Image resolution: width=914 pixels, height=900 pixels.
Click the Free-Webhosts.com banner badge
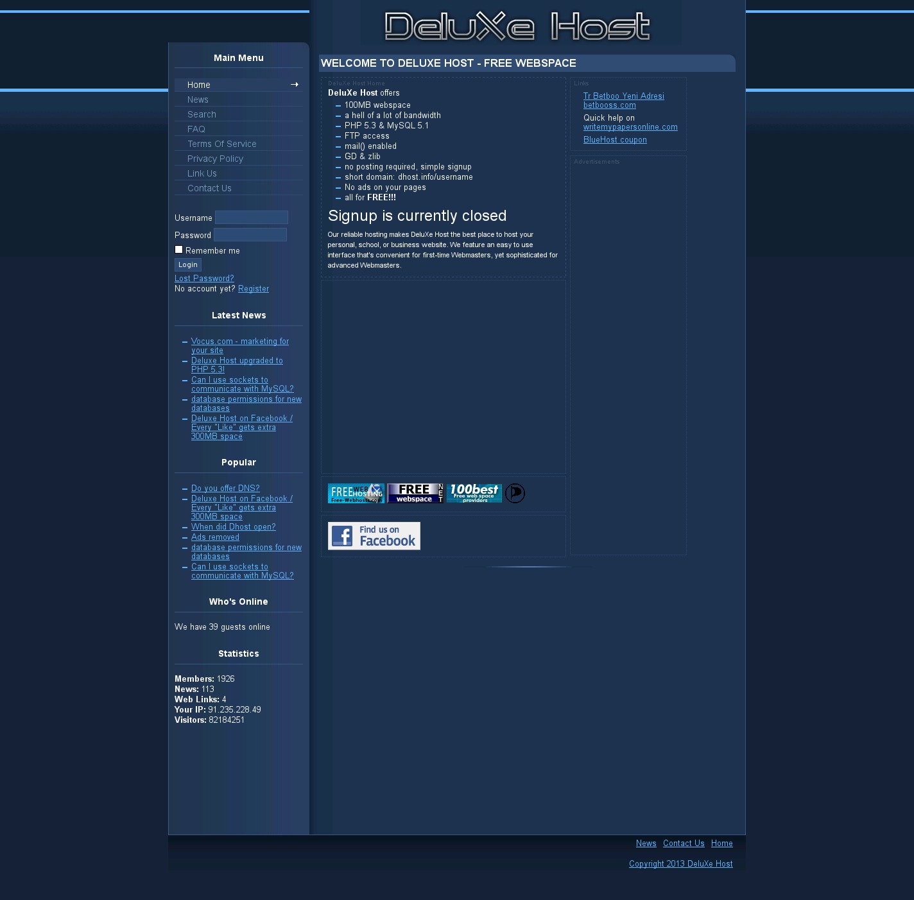pyautogui.click(x=356, y=493)
